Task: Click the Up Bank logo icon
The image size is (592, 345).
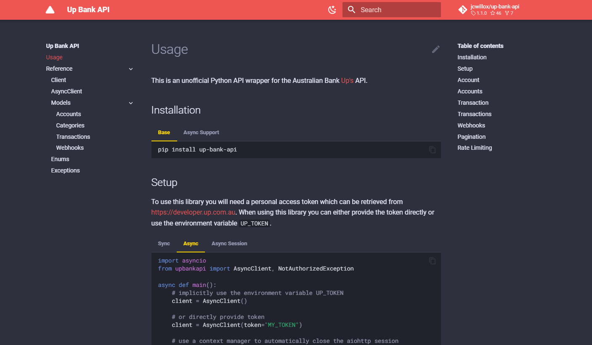Action: coord(50,10)
